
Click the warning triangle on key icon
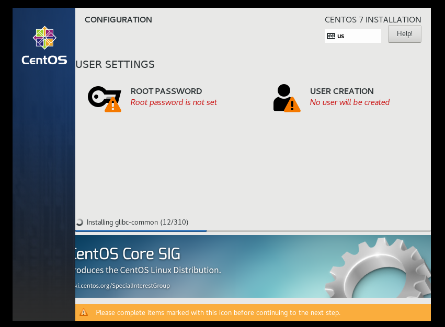coord(113,105)
